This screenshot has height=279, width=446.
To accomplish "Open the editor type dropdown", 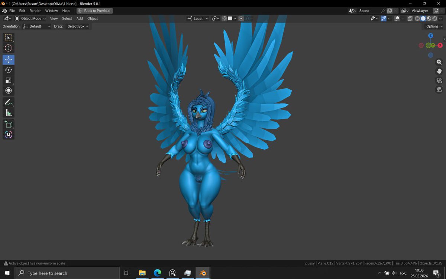I will 7,18.
